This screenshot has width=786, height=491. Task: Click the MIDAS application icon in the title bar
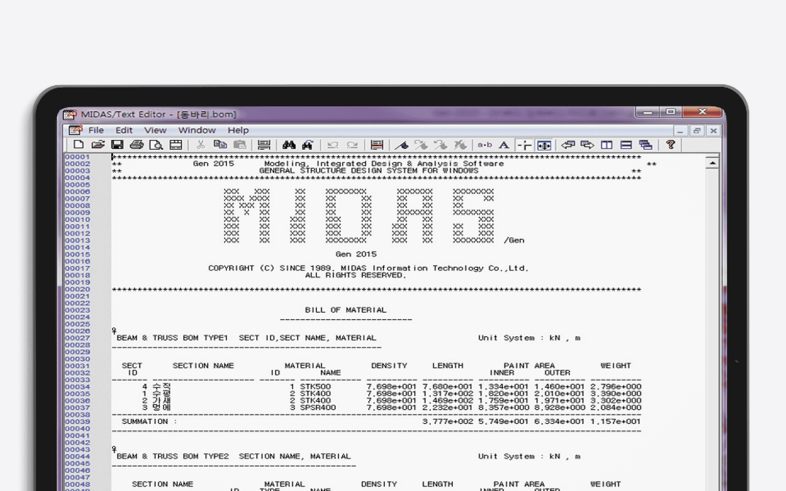70,114
